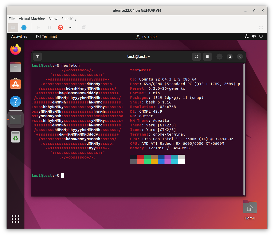Click the greyed Run VM play button
This screenshot has width=274, height=236.
38,28
